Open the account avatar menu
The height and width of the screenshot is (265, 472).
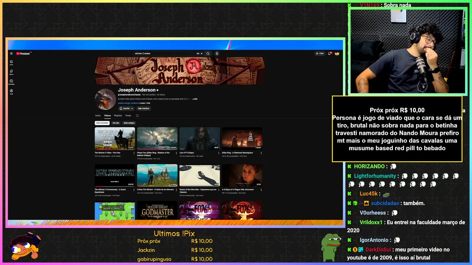point(337,53)
